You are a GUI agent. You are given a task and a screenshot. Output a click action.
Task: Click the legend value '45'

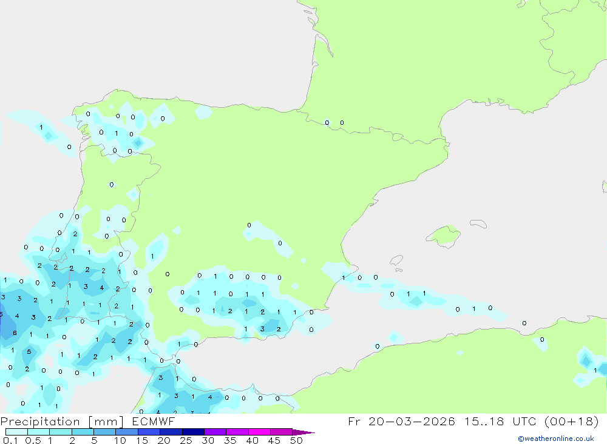point(274,440)
